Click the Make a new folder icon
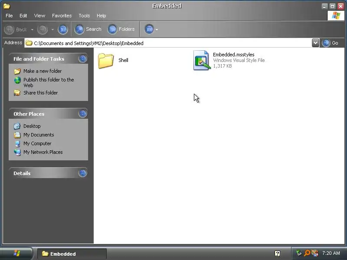 tap(17, 71)
